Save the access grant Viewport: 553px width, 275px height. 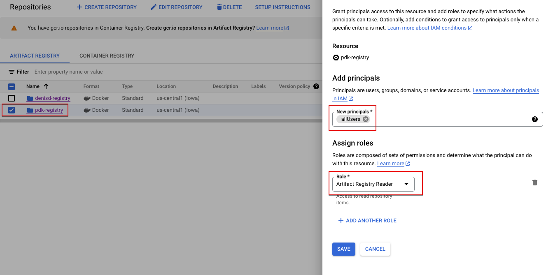tap(344, 249)
